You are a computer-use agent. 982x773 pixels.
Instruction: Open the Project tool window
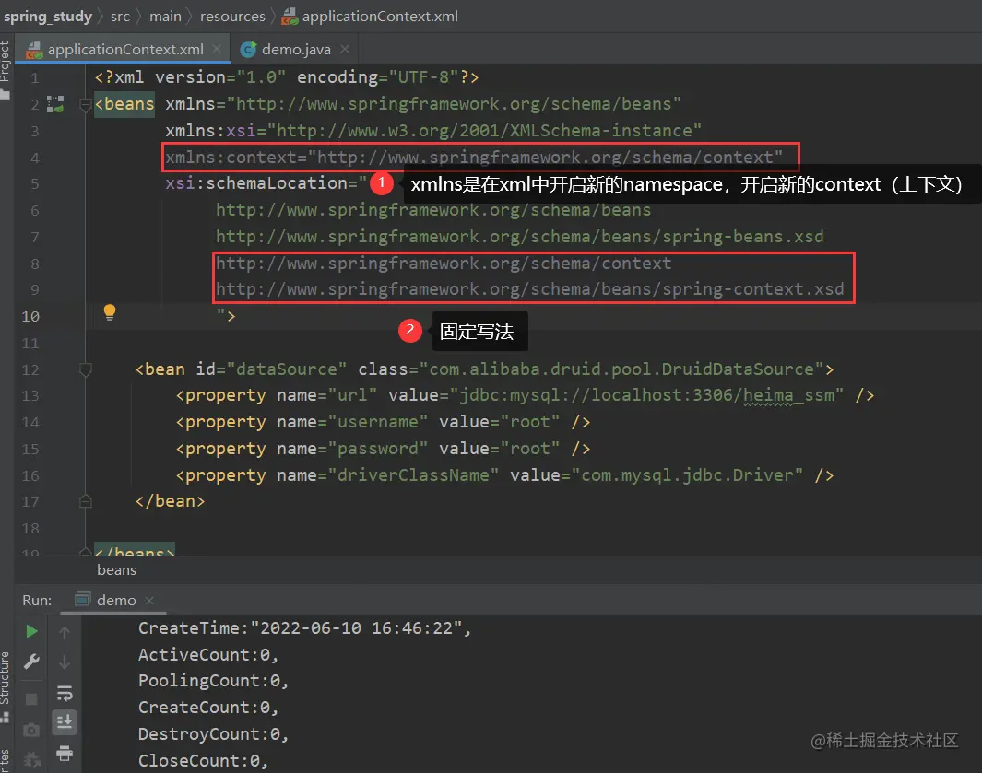coord(5,67)
